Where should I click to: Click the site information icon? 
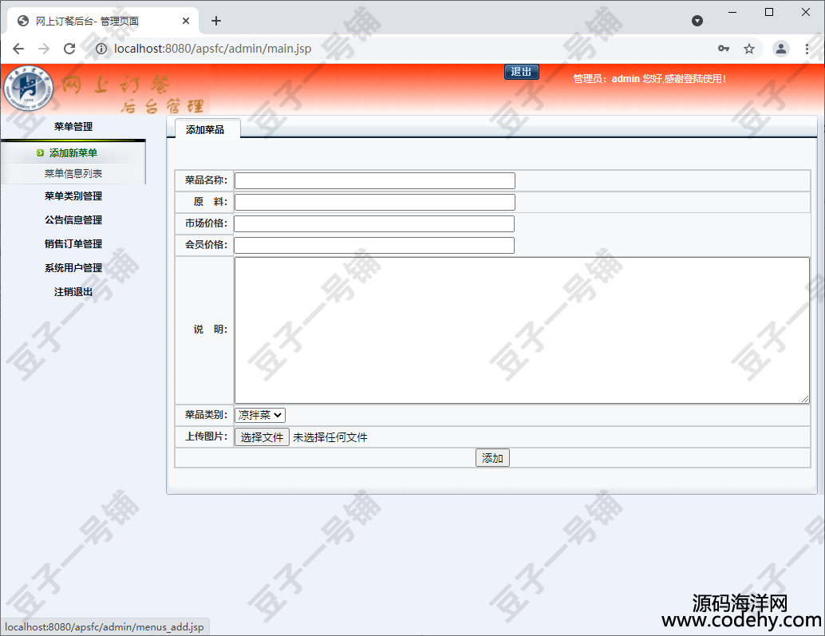coord(101,49)
